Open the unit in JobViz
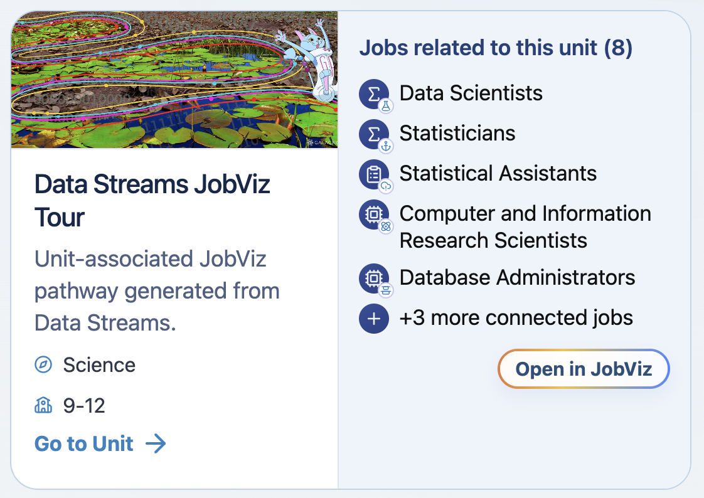Viewport: 704px width, 498px height. (x=584, y=369)
